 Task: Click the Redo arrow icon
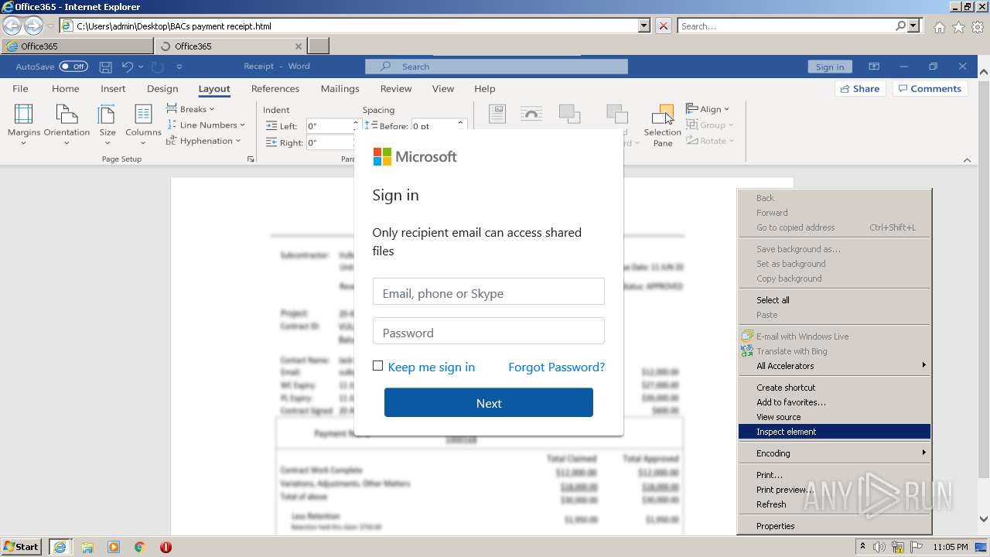(157, 67)
